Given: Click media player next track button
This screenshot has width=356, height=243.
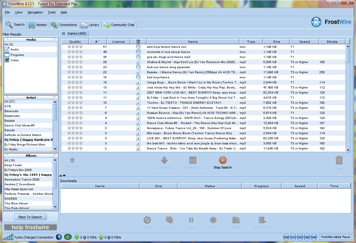Looking at the screenshot, I should coord(314,237).
